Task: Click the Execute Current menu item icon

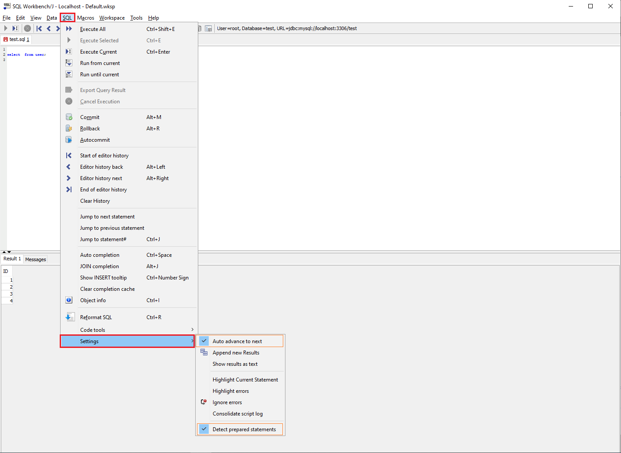Action: pyautogui.click(x=69, y=51)
